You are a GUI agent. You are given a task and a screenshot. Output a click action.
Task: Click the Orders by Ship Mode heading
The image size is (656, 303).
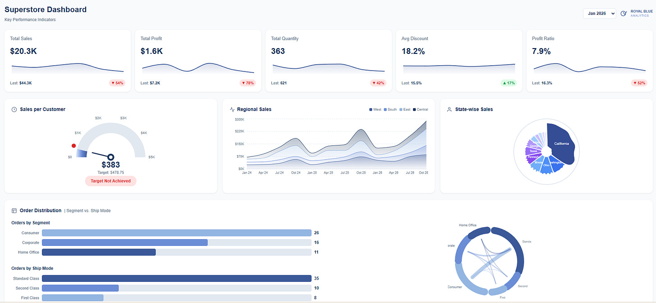coord(32,268)
